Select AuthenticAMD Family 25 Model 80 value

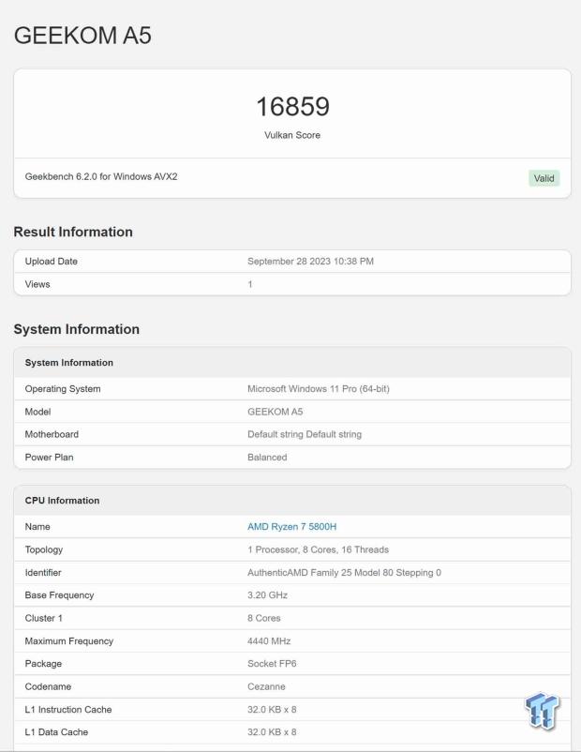[344, 573]
